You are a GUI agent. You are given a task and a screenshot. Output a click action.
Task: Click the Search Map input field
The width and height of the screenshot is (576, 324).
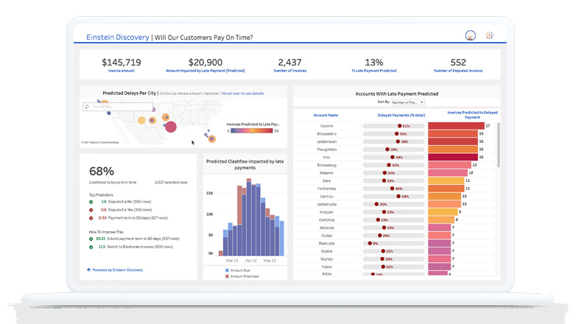(118, 107)
